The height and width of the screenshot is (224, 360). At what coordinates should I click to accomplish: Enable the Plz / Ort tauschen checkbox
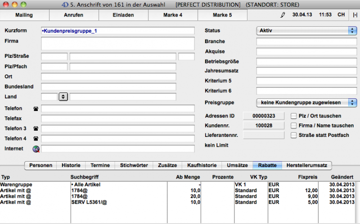pos(294,116)
